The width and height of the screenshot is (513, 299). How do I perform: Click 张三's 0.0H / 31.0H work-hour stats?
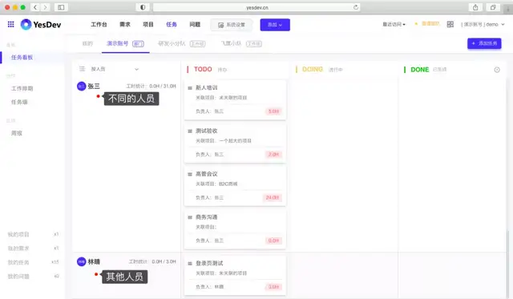pyautogui.click(x=151, y=86)
